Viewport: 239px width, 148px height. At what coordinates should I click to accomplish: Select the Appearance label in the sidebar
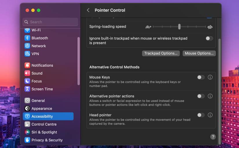(42, 109)
